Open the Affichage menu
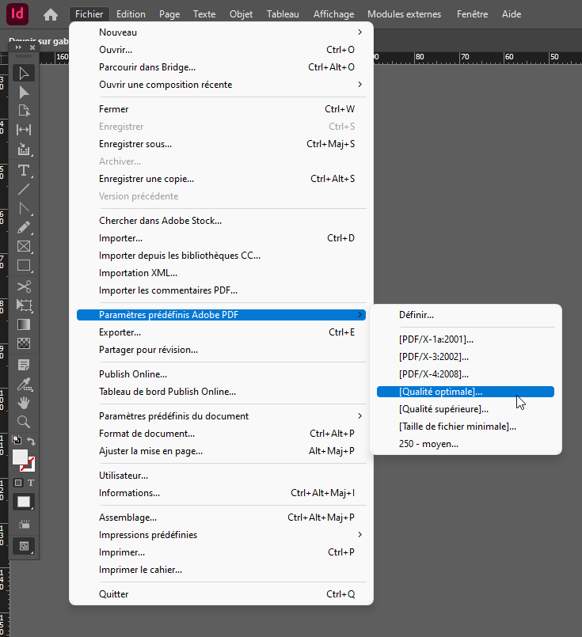The height and width of the screenshot is (637, 582). pos(333,14)
